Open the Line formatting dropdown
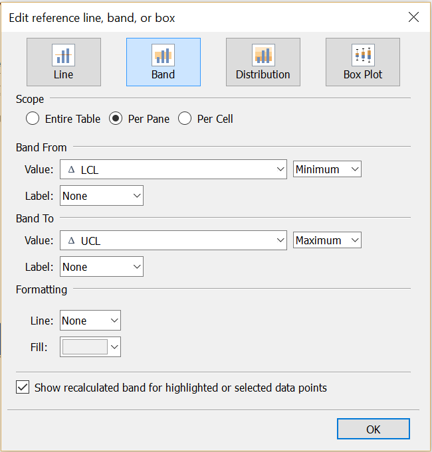This screenshot has height=452, width=432. pyautogui.click(x=90, y=321)
